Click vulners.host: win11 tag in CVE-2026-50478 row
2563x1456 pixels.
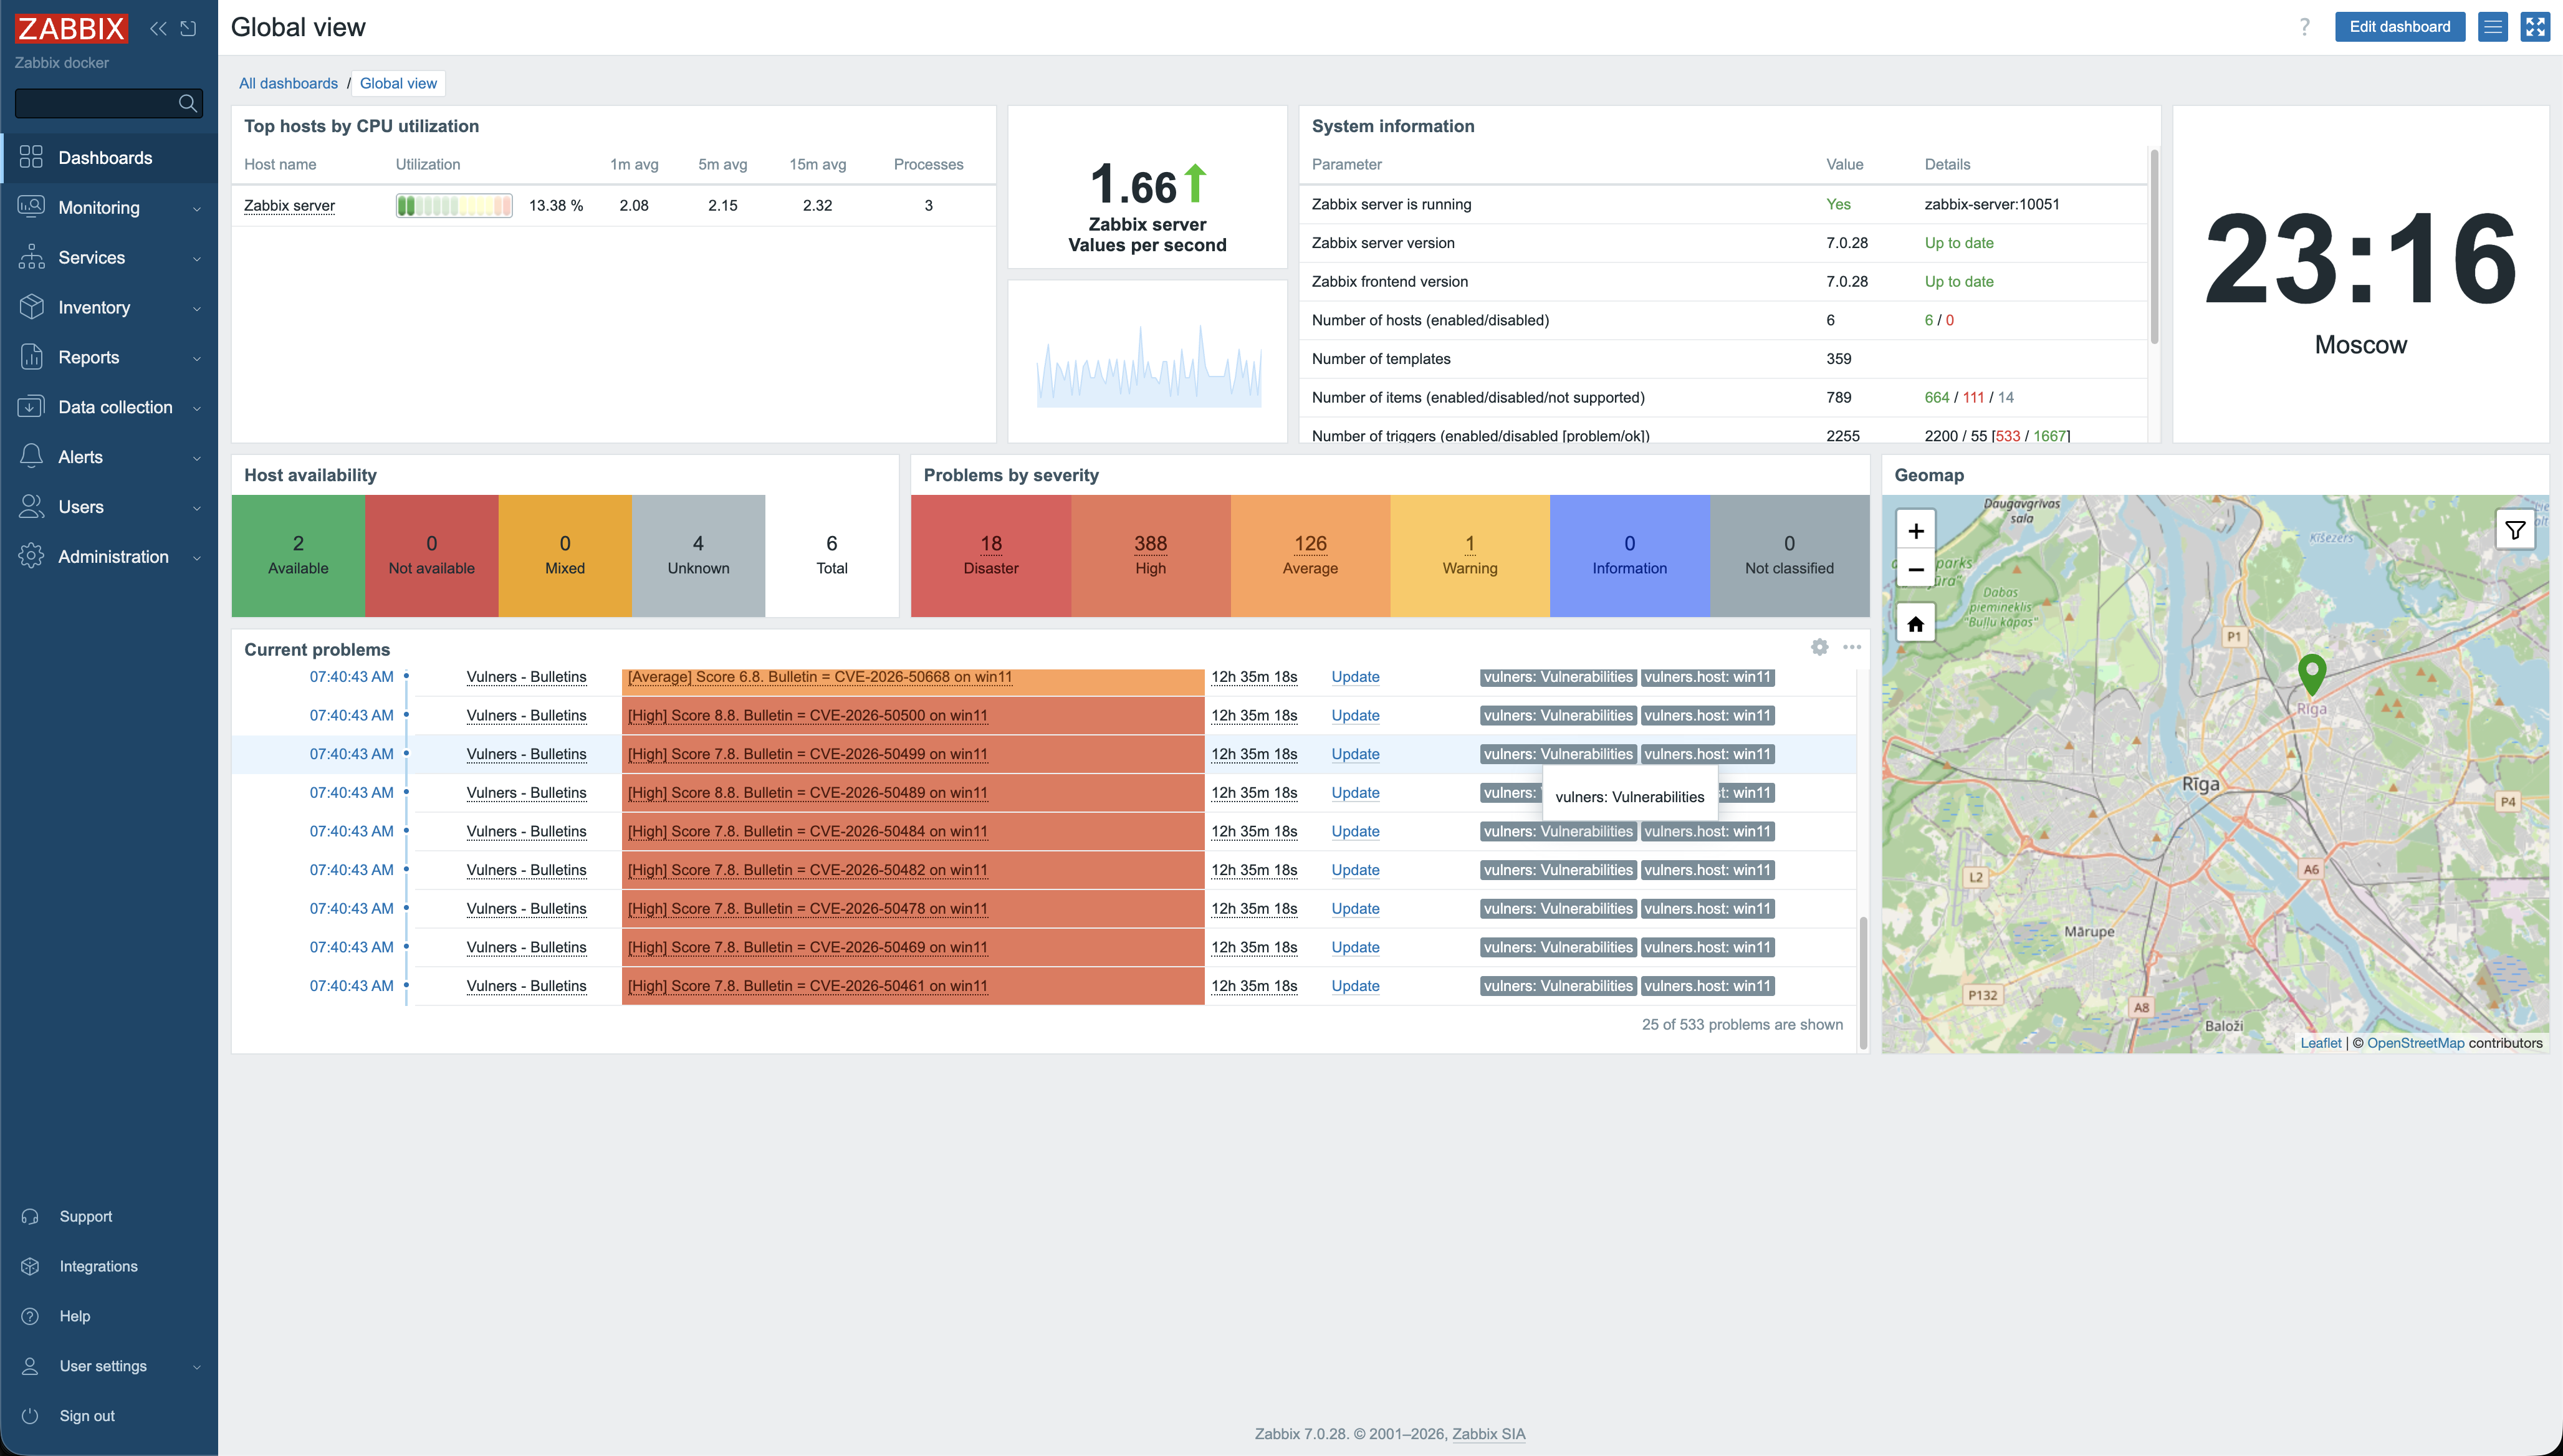(1707, 909)
